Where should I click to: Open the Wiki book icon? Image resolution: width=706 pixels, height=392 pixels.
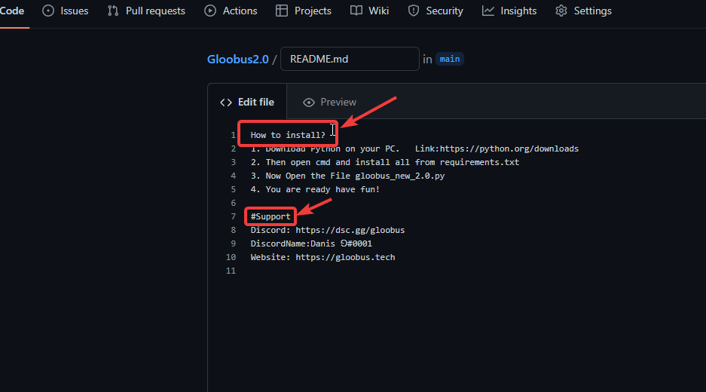pos(356,11)
